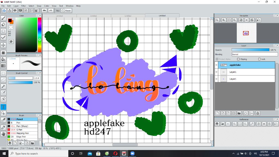This screenshot has width=279, height=157.
Task: Click the brush size slider
Action: pyautogui.click(x=20, y=78)
